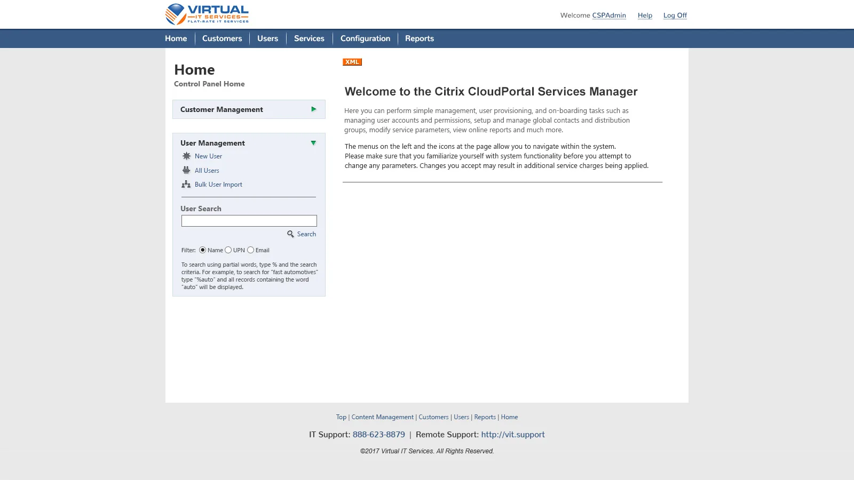Screen dimensions: 854x480
Task: Open Content Management footer link
Action: [382, 417]
